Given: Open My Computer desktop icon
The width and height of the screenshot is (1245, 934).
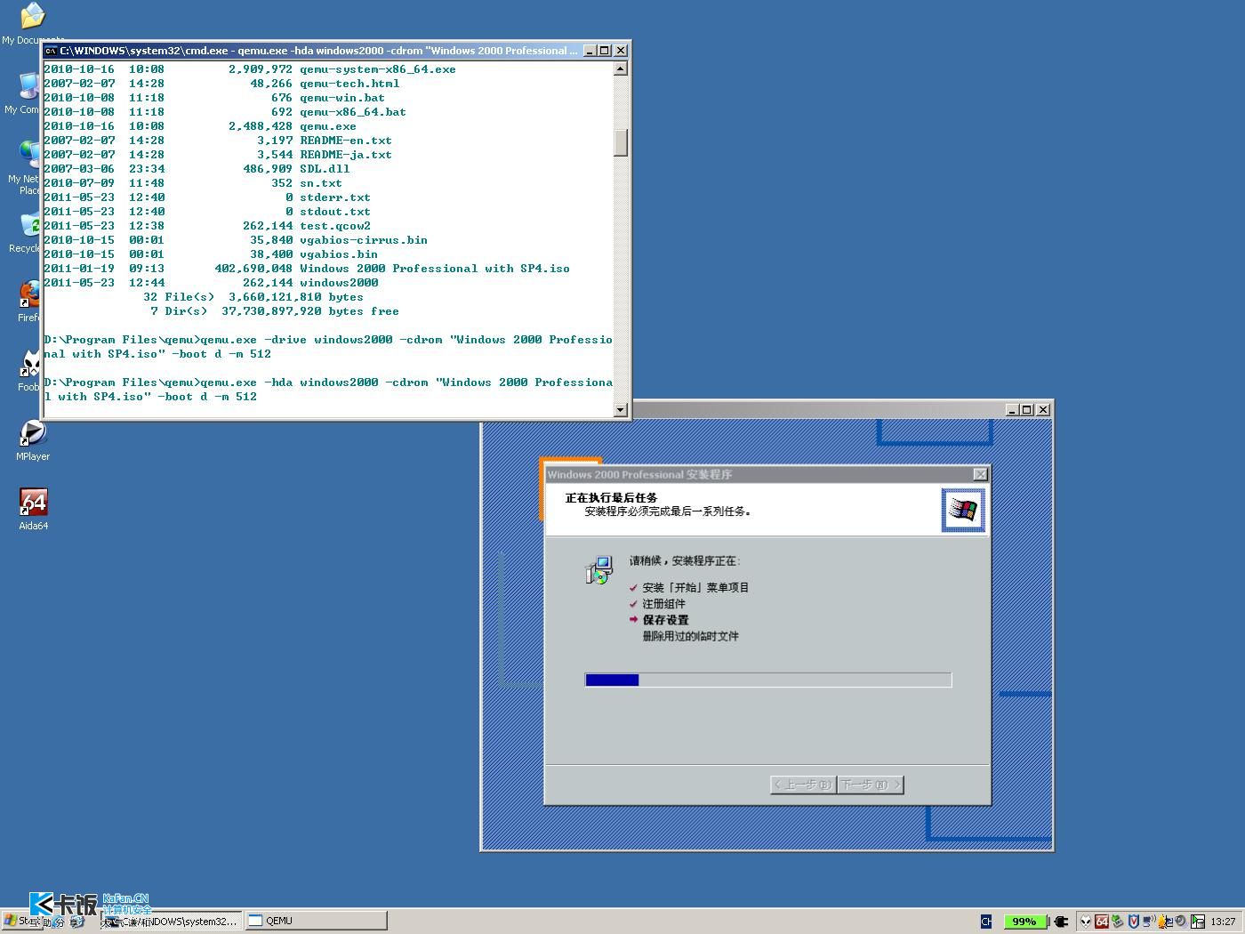Looking at the screenshot, I should (28, 86).
